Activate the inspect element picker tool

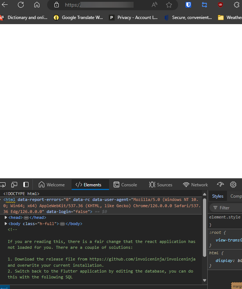click(3, 185)
